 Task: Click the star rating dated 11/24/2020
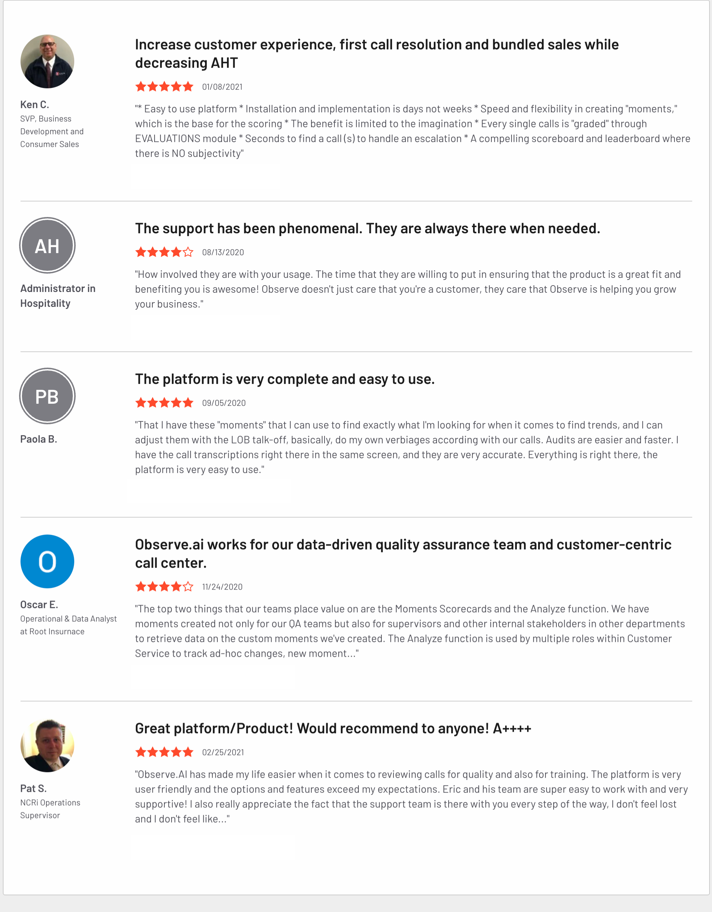coord(164,587)
